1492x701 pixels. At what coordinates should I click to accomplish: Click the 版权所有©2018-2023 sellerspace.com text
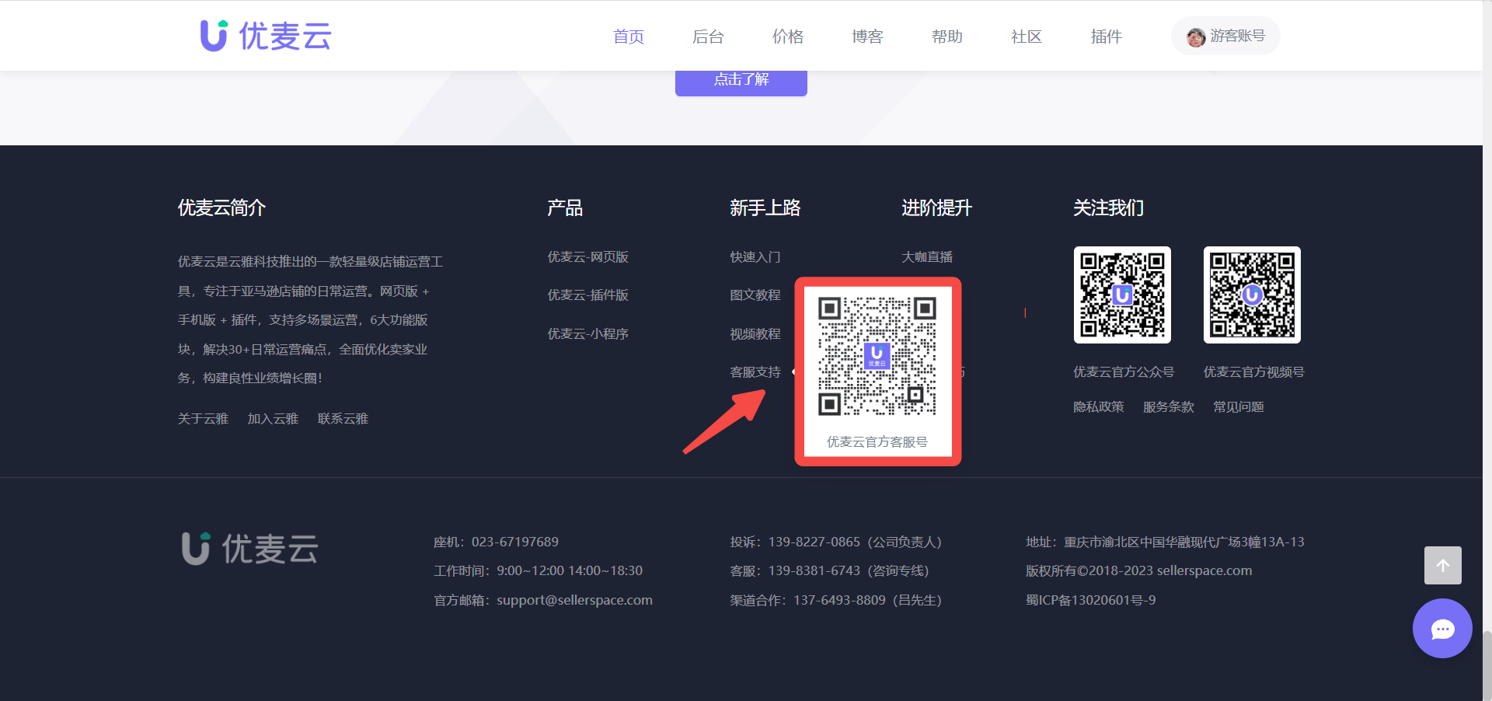pos(1138,570)
